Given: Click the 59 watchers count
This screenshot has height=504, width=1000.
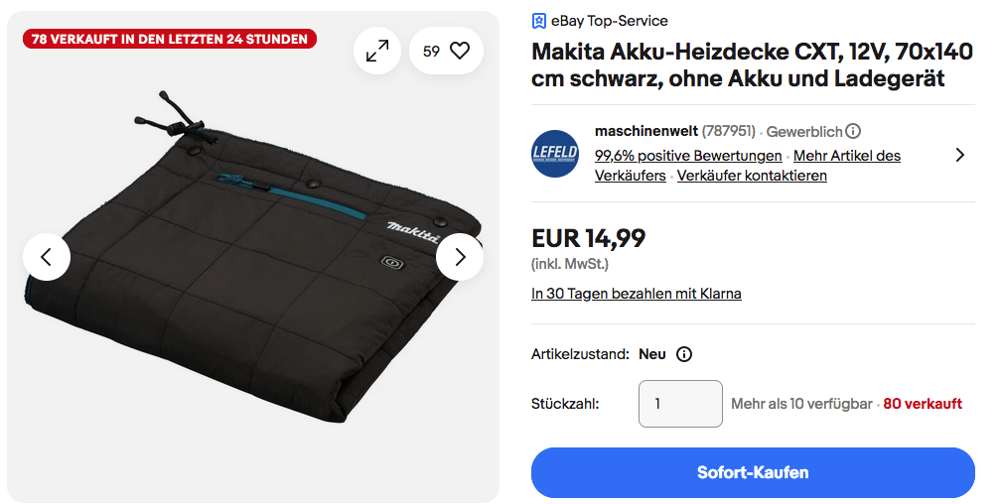Looking at the screenshot, I should pyautogui.click(x=432, y=51).
